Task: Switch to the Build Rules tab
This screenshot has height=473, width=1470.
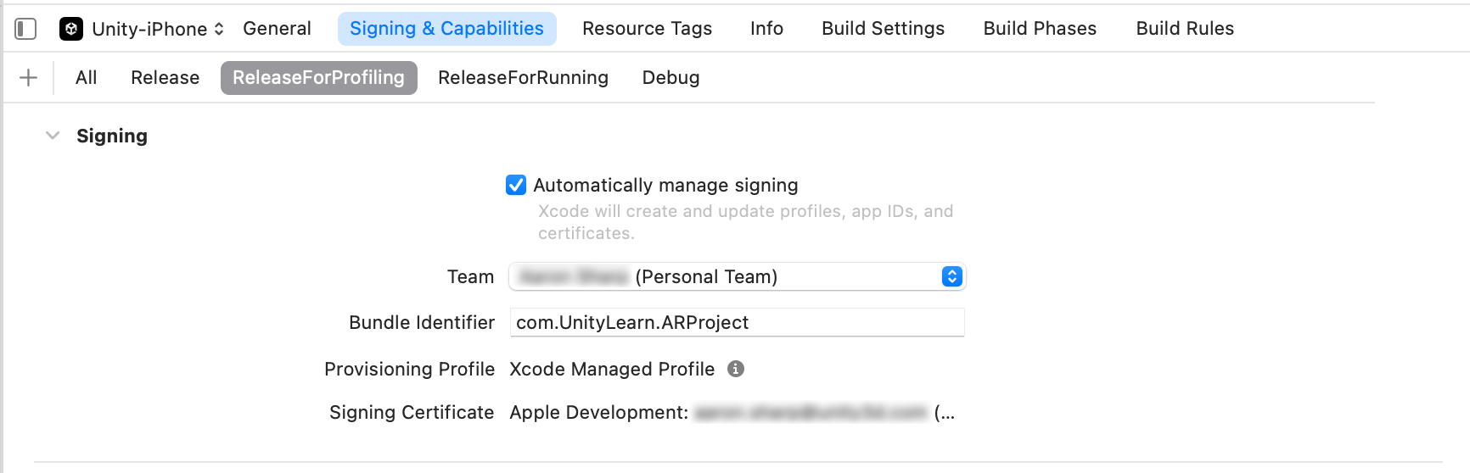Action: point(1185,29)
